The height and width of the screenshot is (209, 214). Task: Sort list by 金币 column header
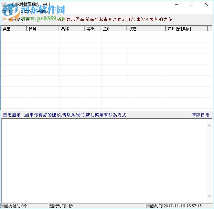pyautogui.click(x=114, y=29)
